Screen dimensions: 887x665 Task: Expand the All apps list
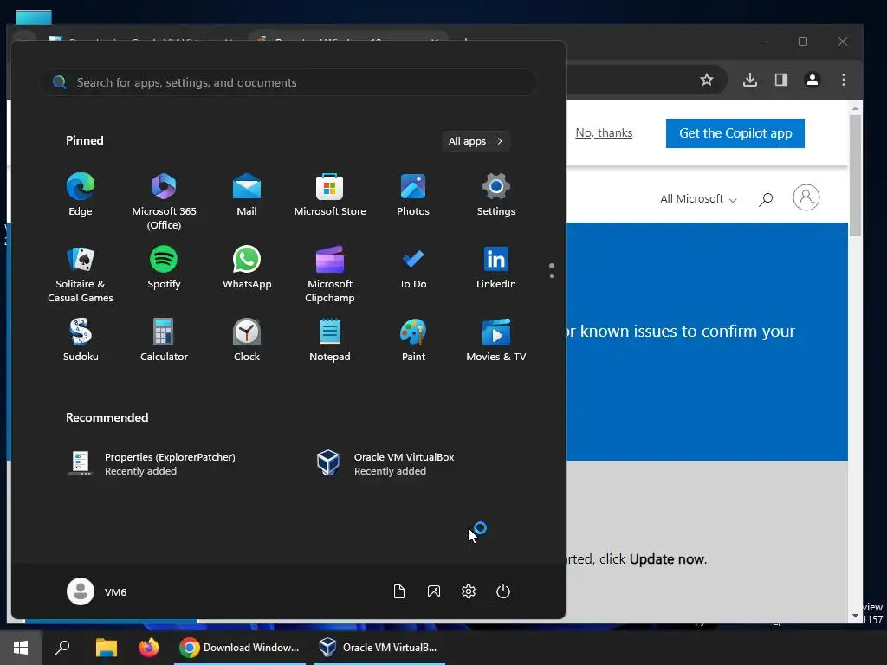(x=476, y=141)
